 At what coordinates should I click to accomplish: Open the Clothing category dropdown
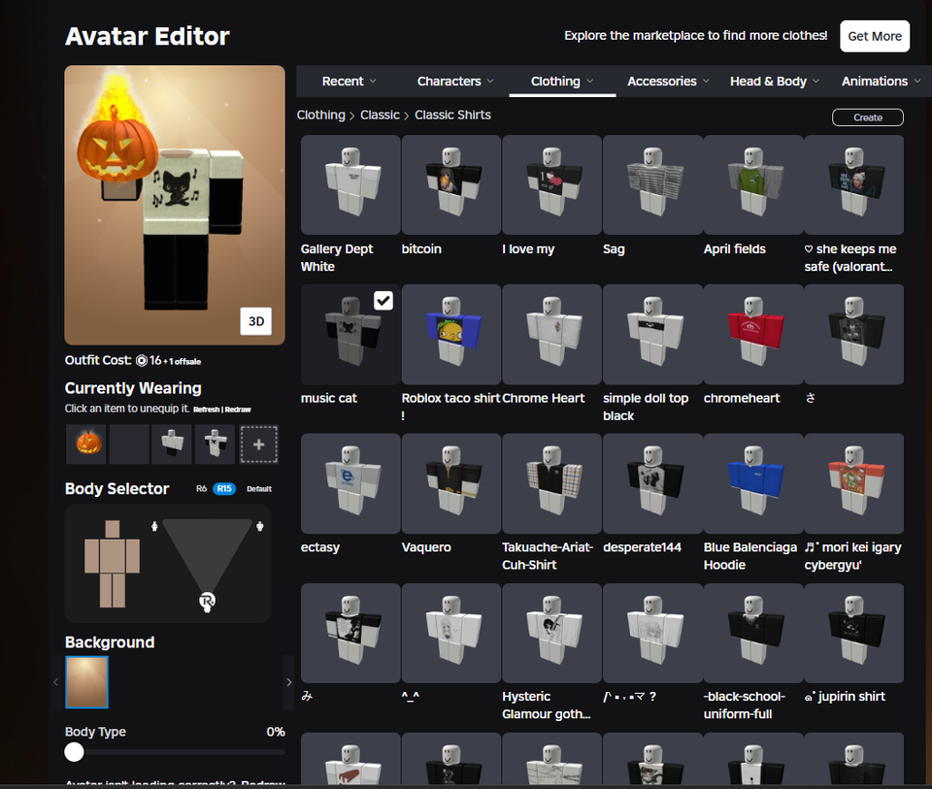[x=561, y=82]
